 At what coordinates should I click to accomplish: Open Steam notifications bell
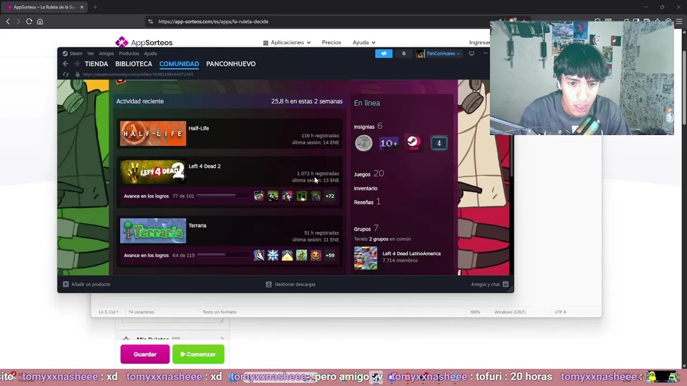404,54
